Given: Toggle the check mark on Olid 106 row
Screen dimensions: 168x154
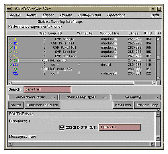Looking at the screenshot, I should (11, 52).
